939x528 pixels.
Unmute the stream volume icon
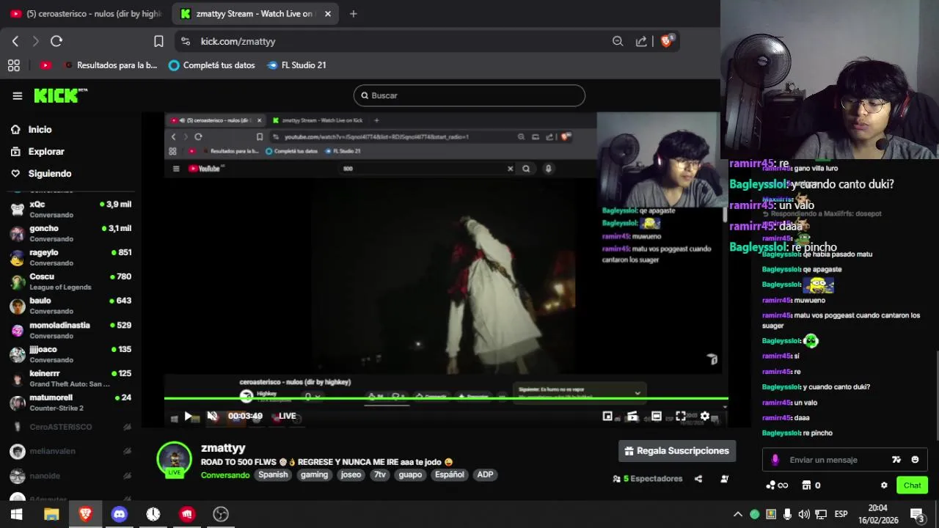click(x=212, y=416)
